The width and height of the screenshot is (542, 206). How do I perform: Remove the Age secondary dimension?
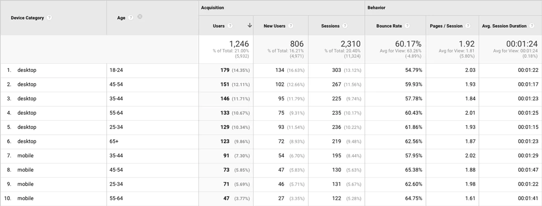(x=140, y=17)
